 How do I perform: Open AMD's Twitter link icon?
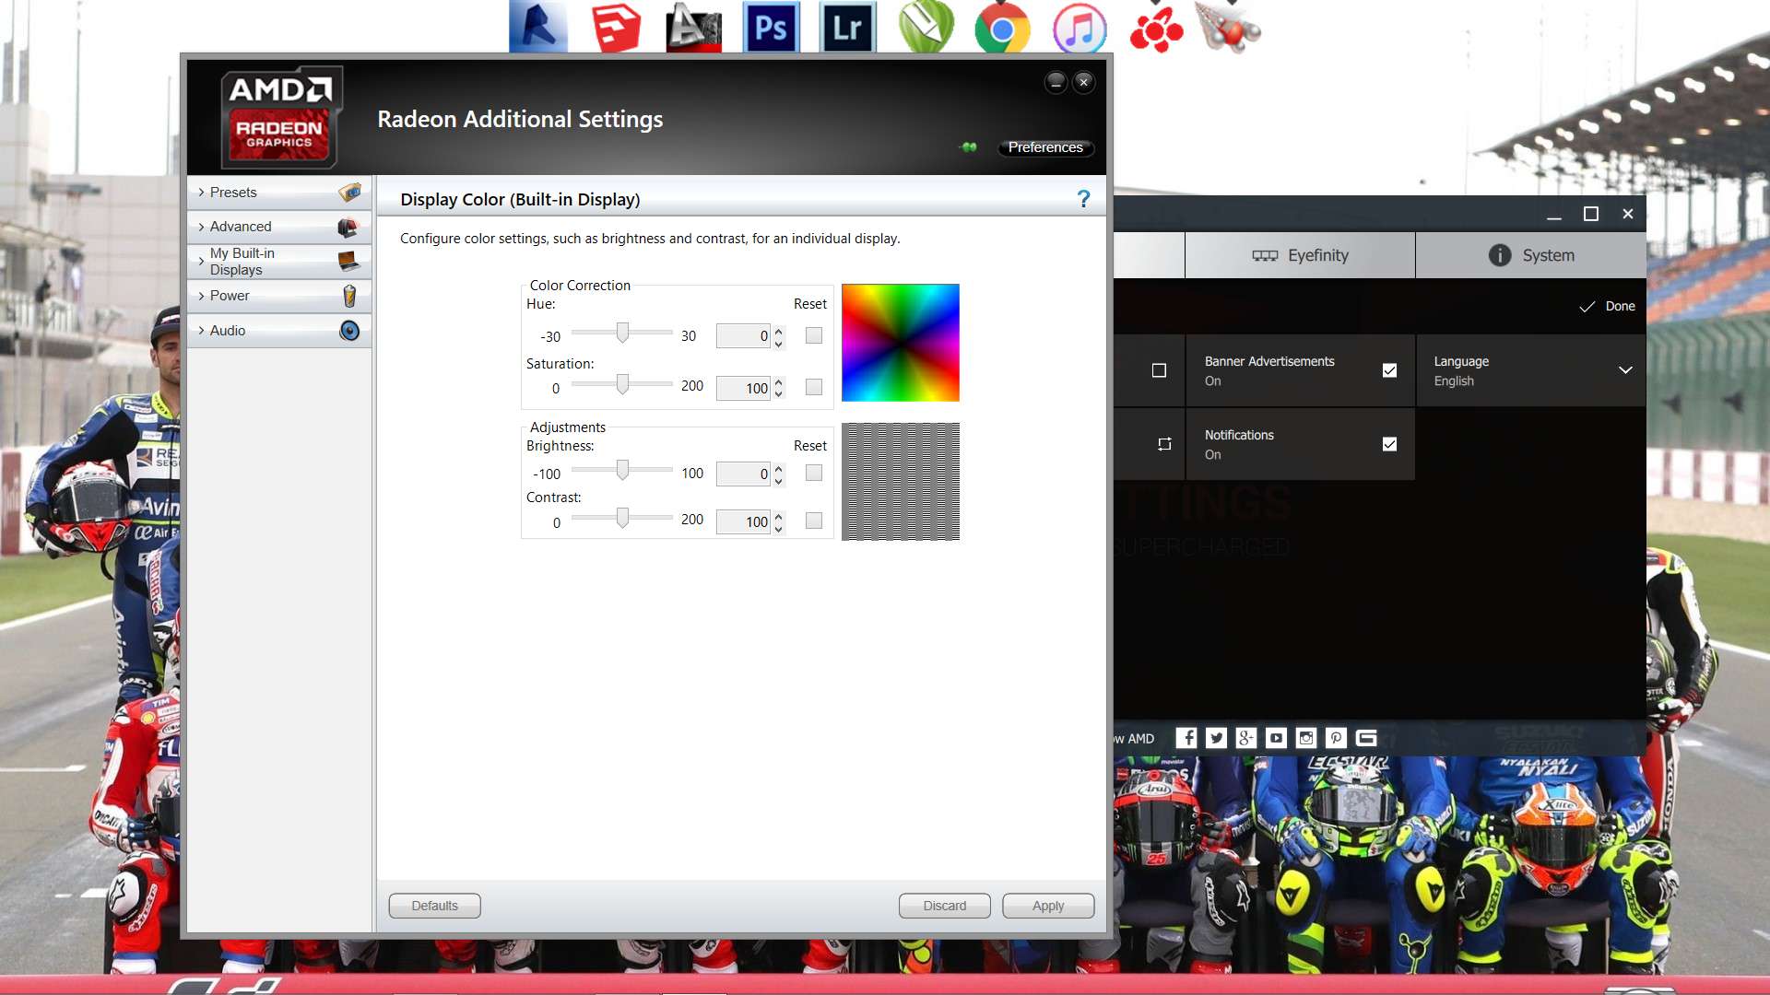point(1216,738)
